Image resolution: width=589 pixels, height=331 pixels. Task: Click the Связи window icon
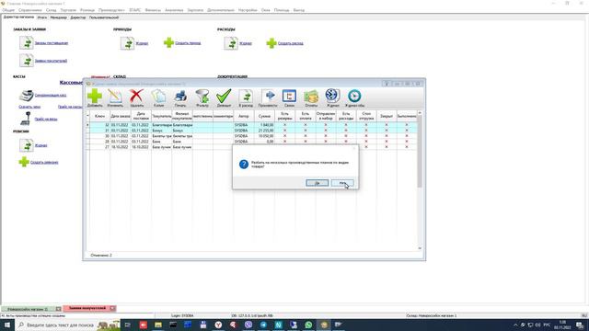[x=289, y=96]
